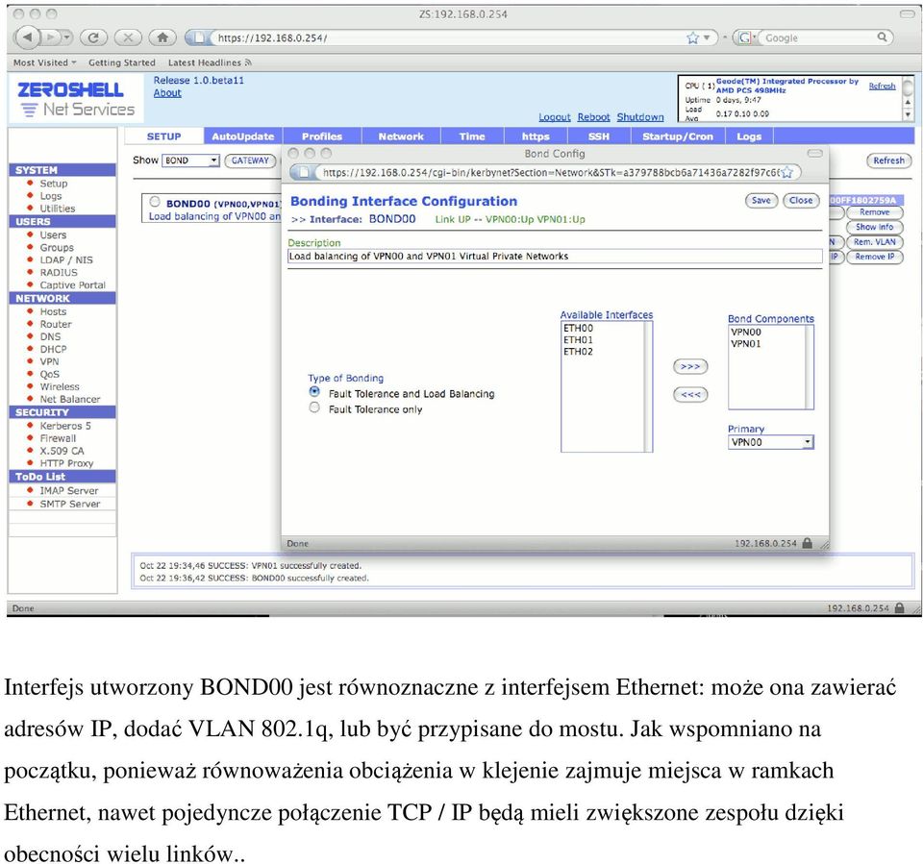Image resolution: width=923 pixels, height=864 pixels.
Task: Click the Reboot link
Action: tap(593, 117)
